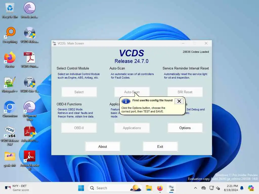Viewport: 259px width, 194px height.
Task: Click the VCDS x64 taskbar icon
Action: (171, 188)
